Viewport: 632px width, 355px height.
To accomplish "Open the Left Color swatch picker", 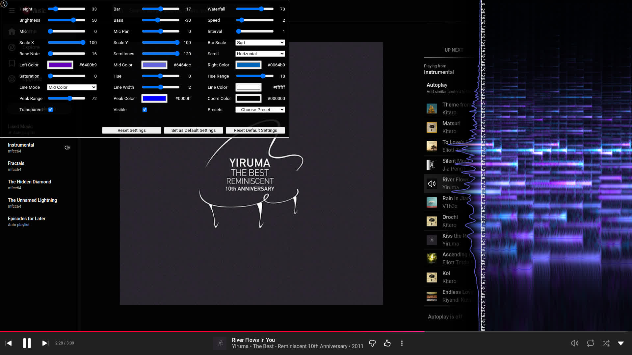I will point(60,65).
